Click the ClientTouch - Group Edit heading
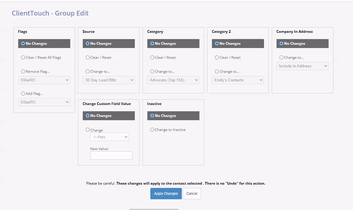Screen dimensions: 353x210 (x=50, y=13)
